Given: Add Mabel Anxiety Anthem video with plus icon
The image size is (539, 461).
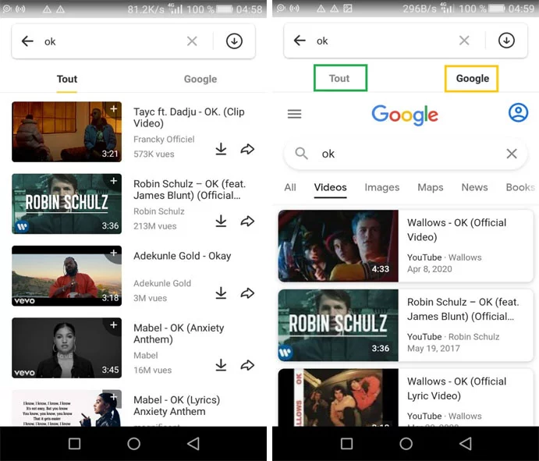Looking at the screenshot, I should [113, 324].
